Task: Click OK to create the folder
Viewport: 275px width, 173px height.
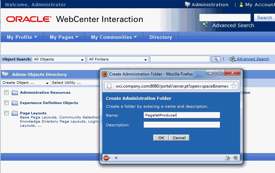Action: click(x=161, y=138)
